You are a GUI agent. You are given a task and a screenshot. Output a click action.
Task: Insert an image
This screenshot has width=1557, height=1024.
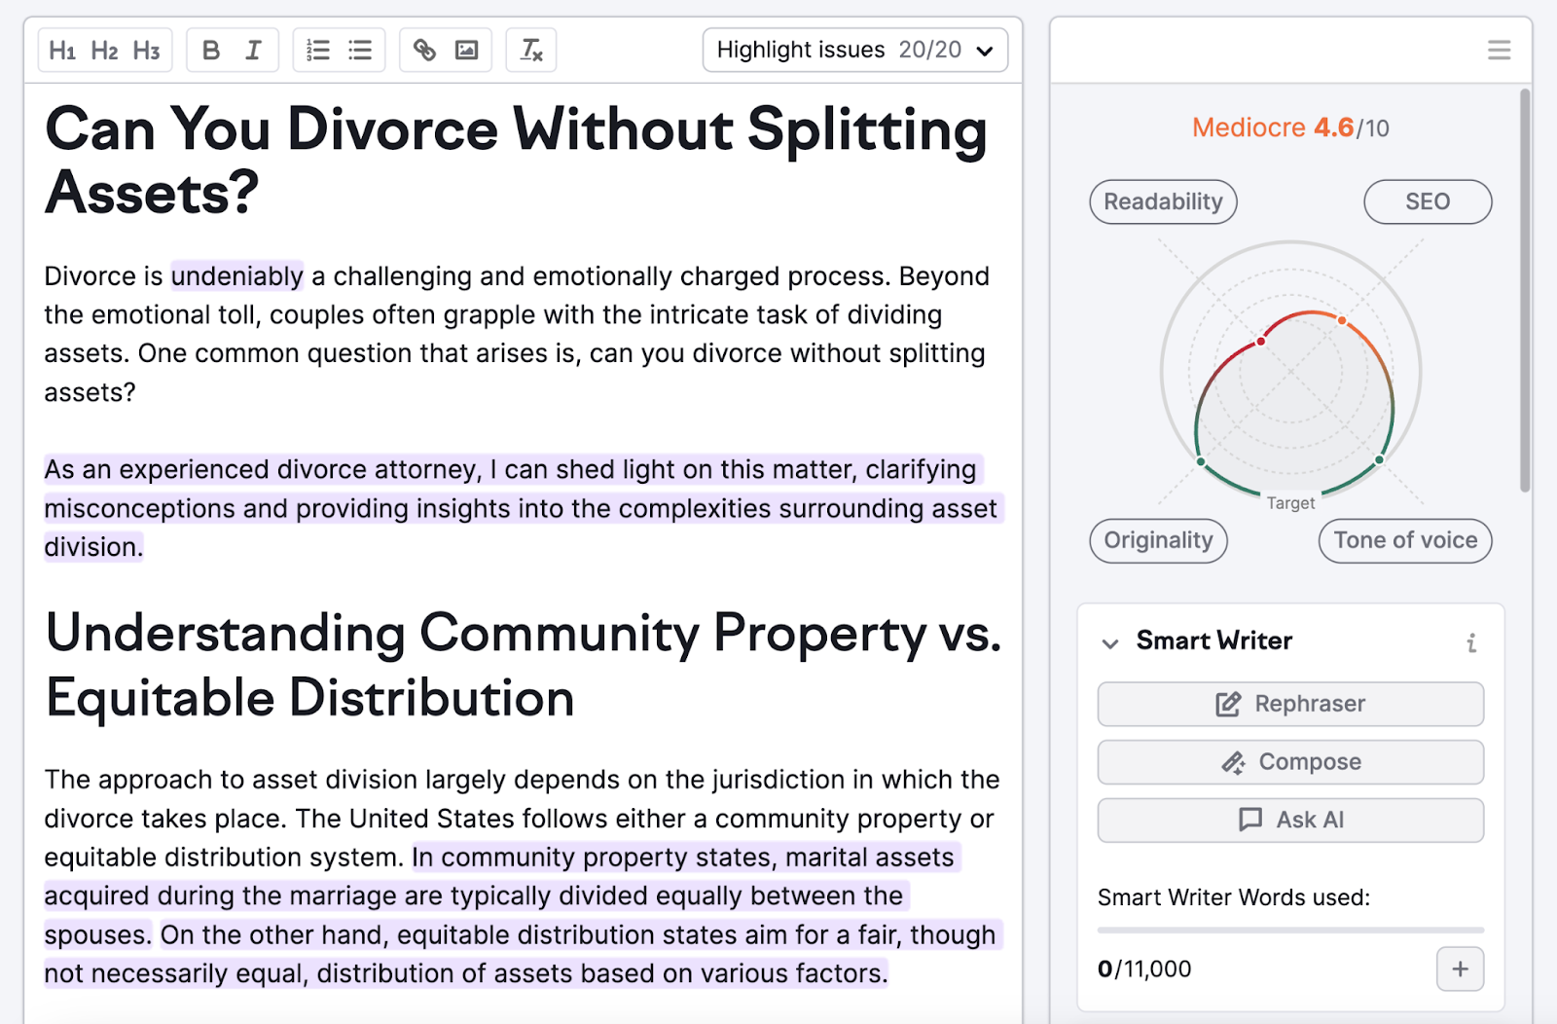pyautogui.click(x=467, y=51)
